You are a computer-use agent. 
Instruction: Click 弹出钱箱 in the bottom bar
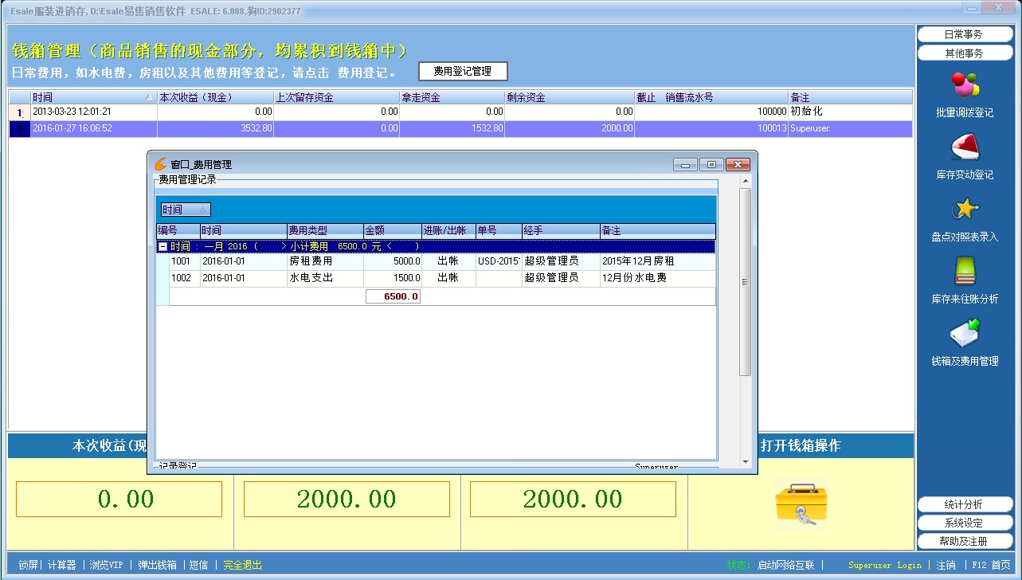point(157,565)
